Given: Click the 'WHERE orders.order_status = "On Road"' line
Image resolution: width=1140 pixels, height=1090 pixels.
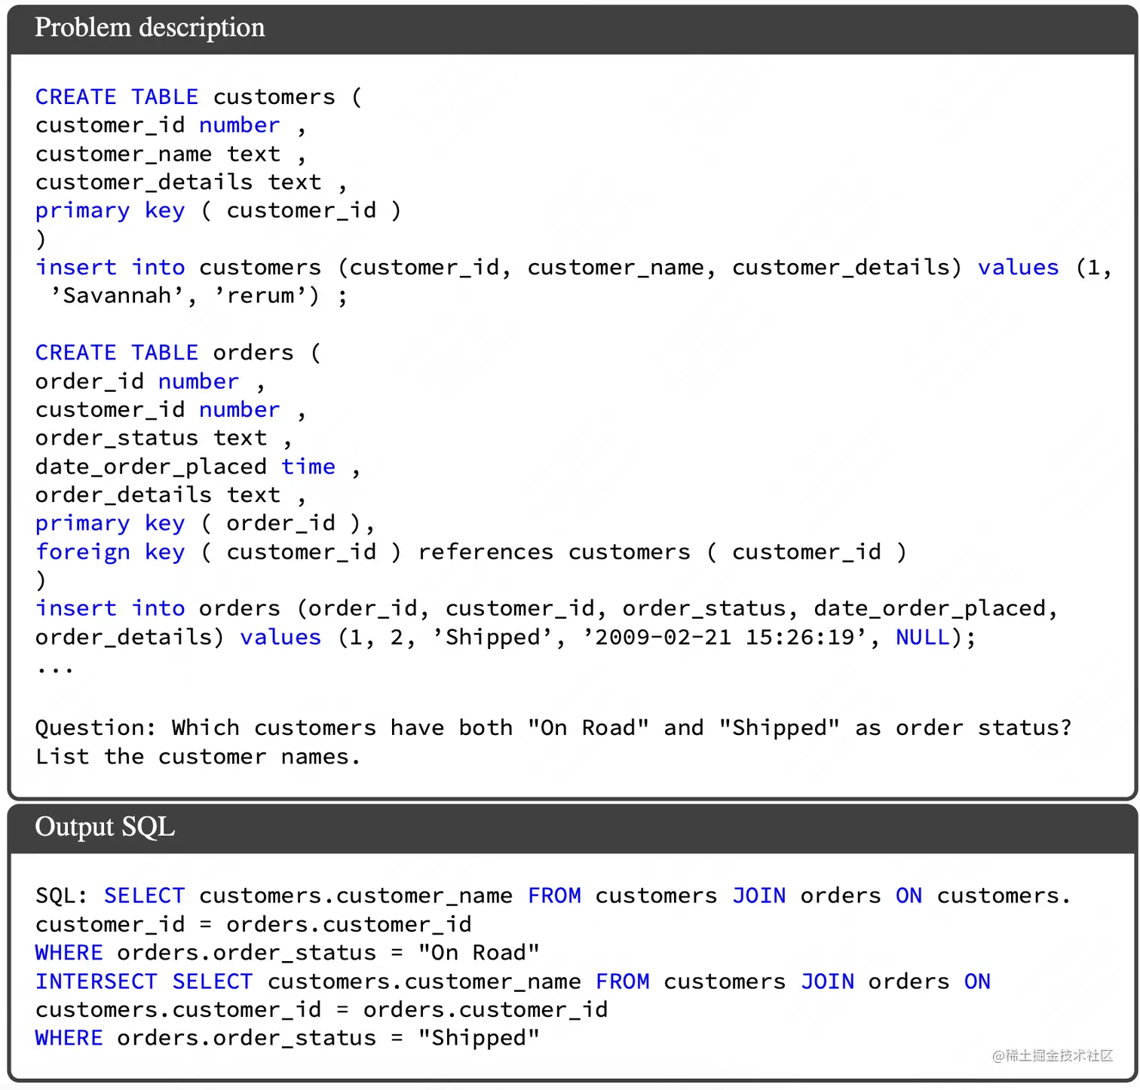Looking at the screenshot, I should tap(287, 954).
